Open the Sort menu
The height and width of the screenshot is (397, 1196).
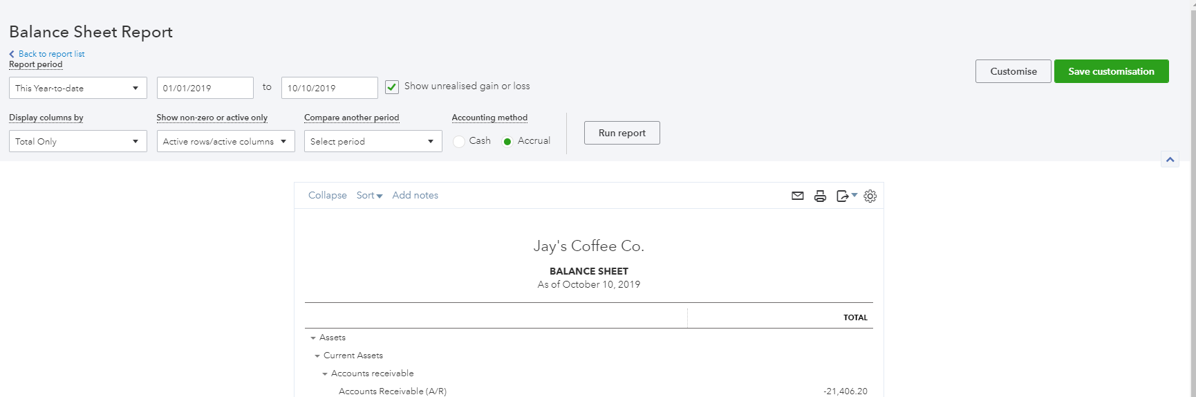369,196
